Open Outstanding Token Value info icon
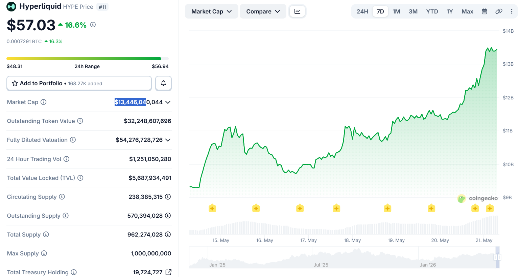The height and width of the screenshot is (277, 519). coord(80,121)
